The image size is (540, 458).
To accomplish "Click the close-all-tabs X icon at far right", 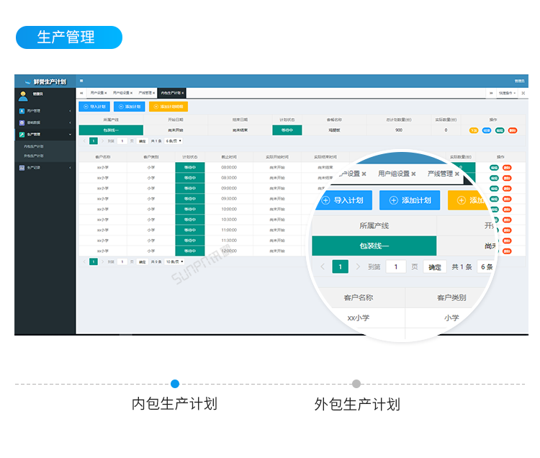I will point(522,93).
